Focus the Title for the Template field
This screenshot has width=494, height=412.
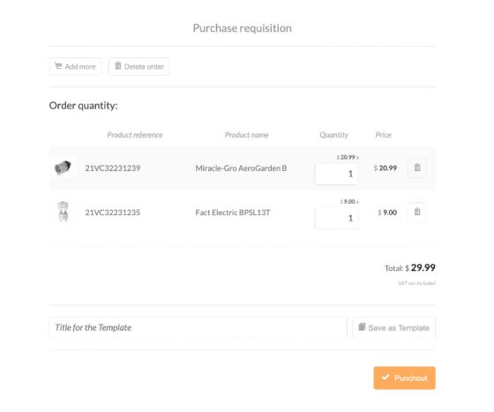(x=198, y=327)
